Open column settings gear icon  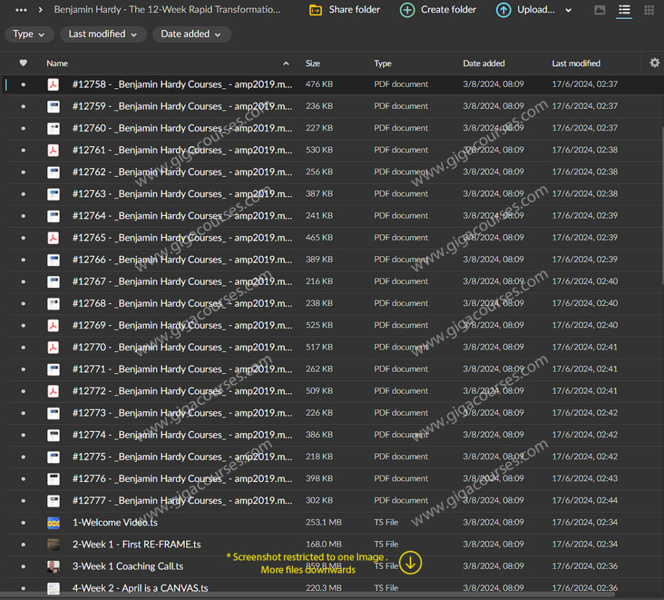[654, 63]
